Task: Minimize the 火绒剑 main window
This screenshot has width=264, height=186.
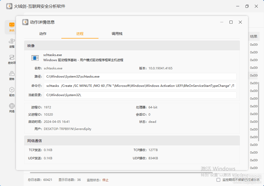Action: tap(238, 6)
